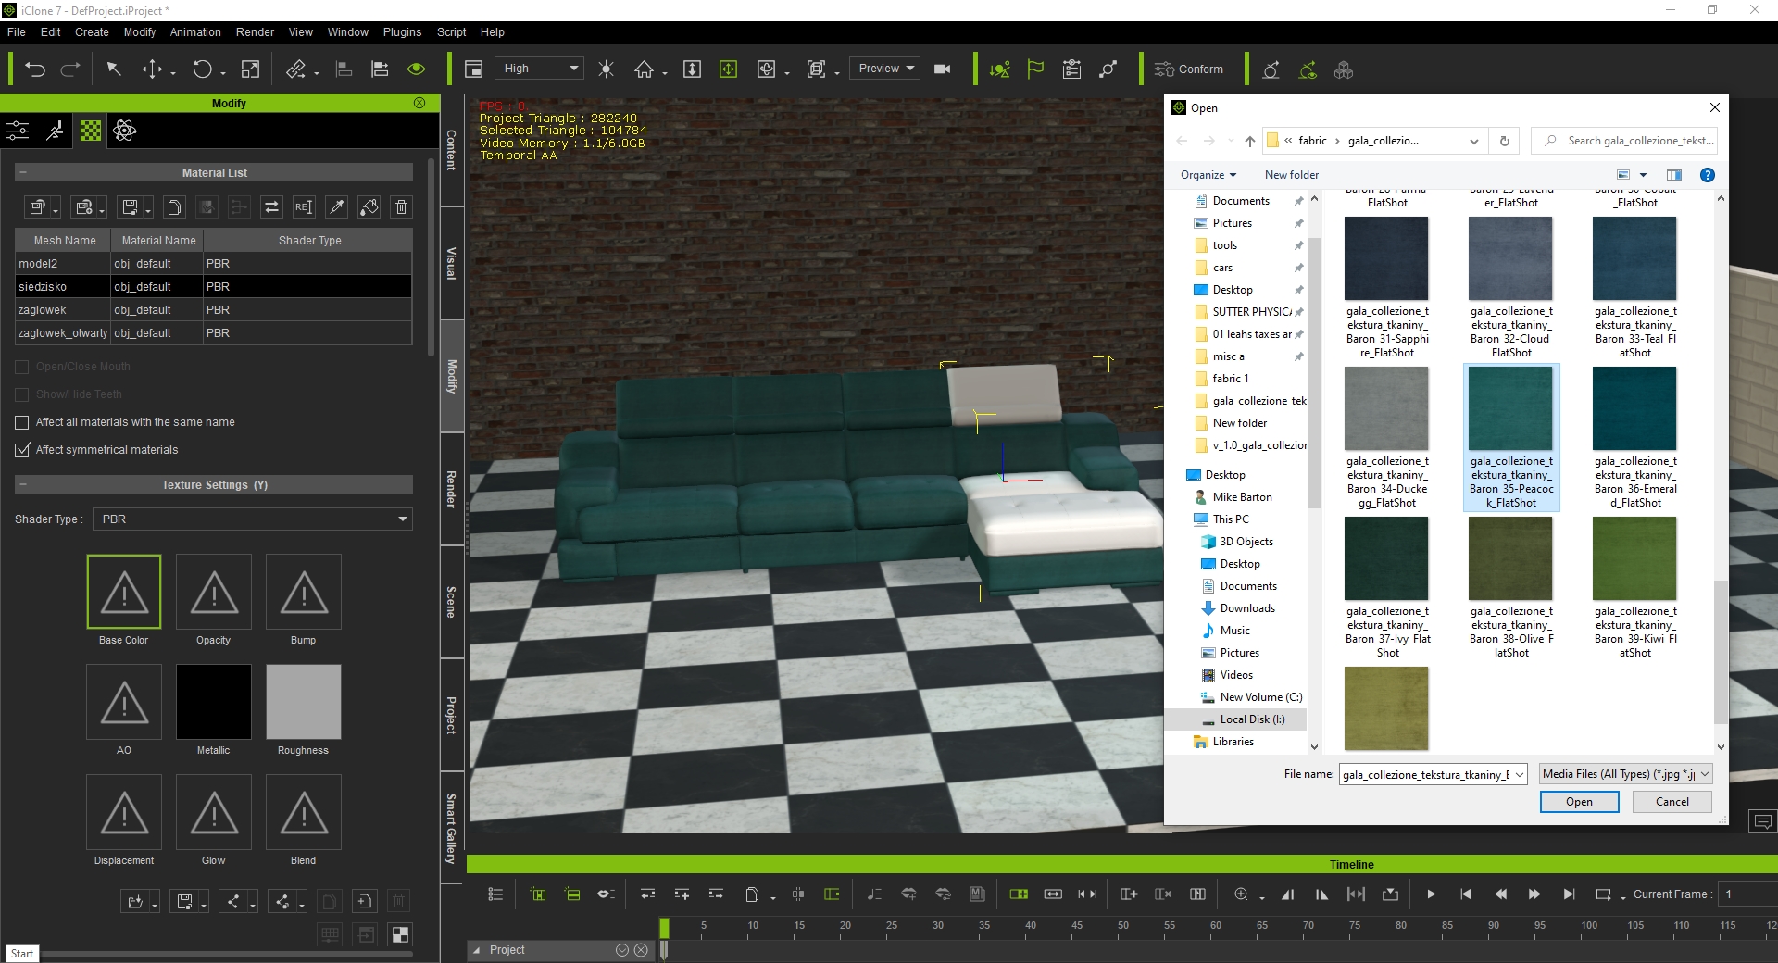Uncheck Affect symmetrical materials
The width and height of the screenshot is (1778, 963).
coord(22,450)
